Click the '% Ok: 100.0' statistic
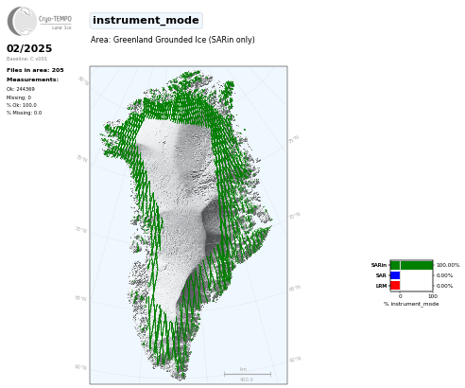 22,105
